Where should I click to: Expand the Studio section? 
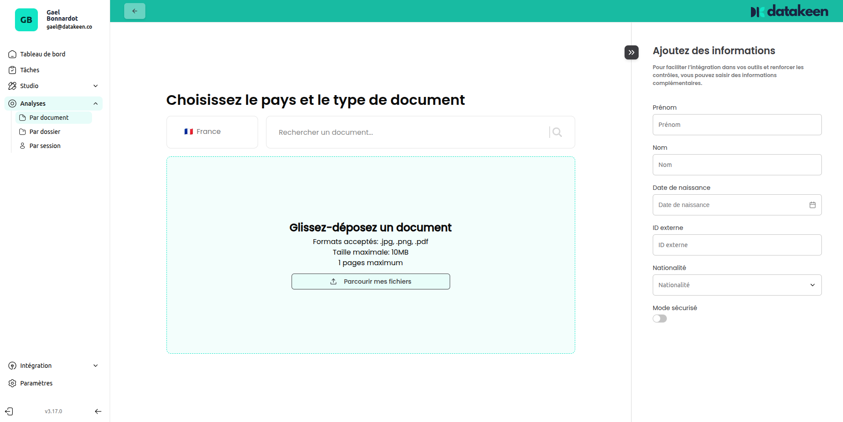pos(96,85)
